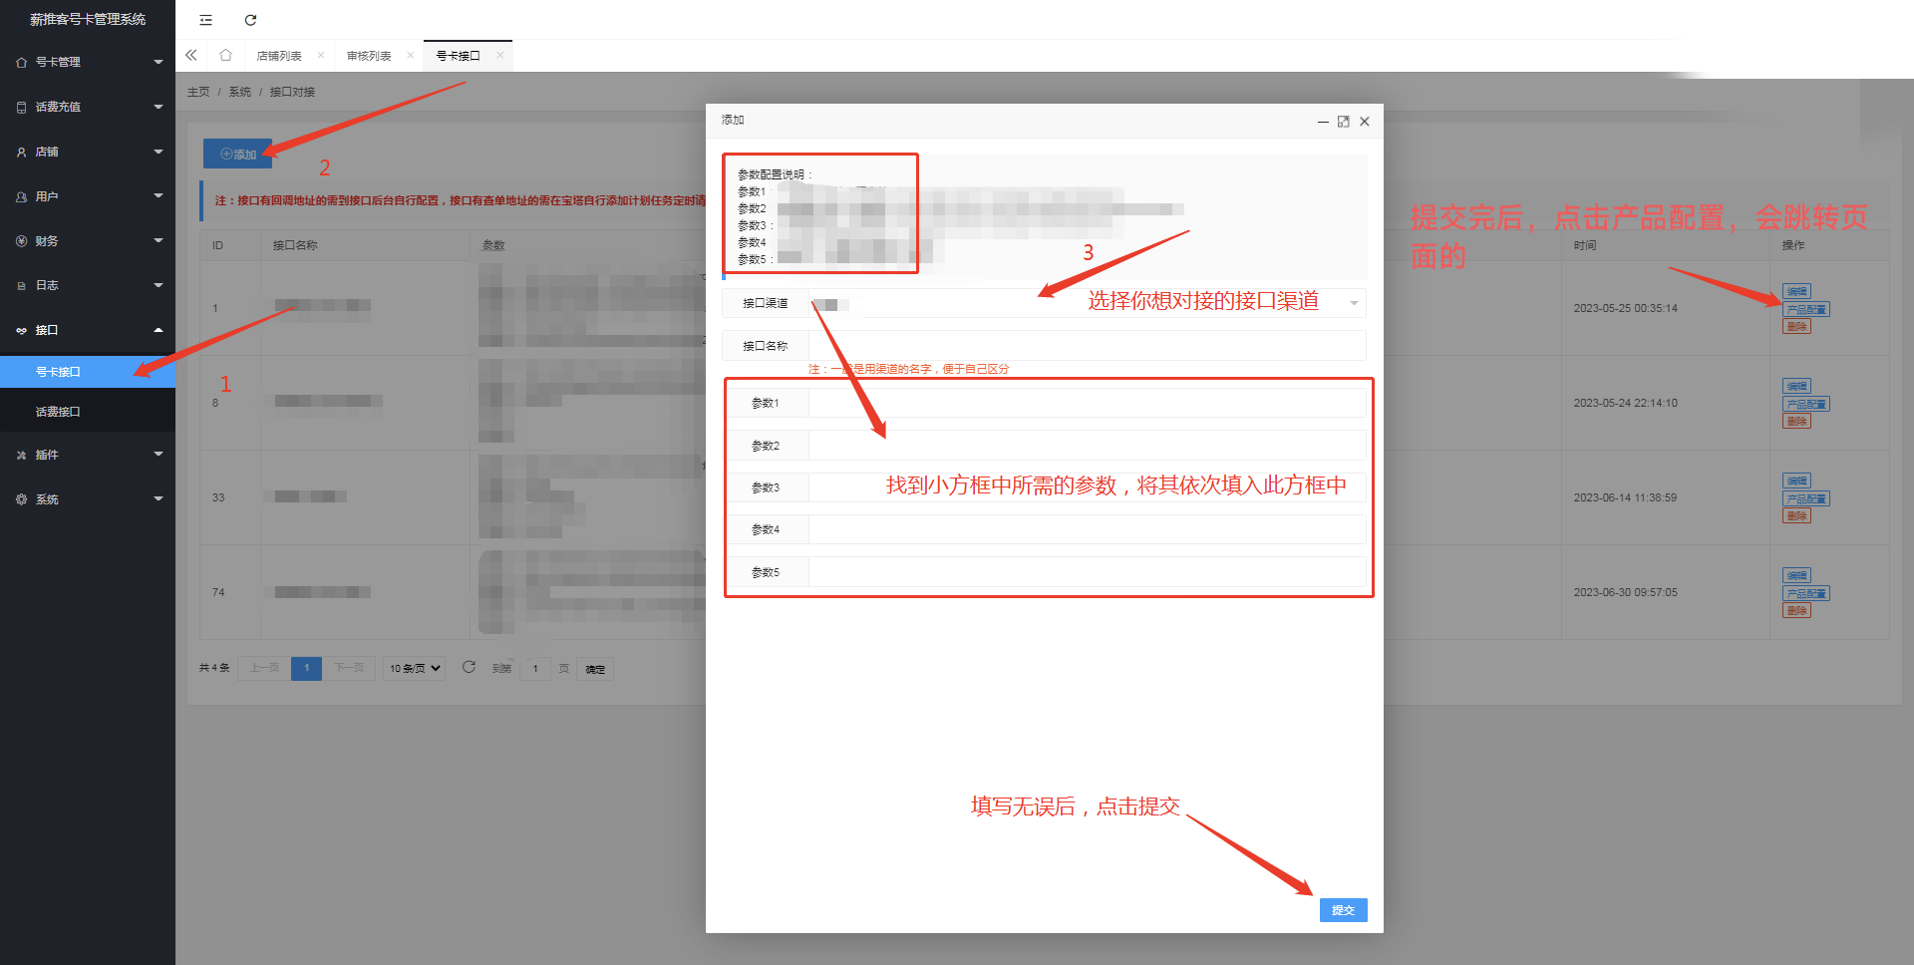Expand the 系统 sidebar menu
1914x965 pixels.
point(88,499)
